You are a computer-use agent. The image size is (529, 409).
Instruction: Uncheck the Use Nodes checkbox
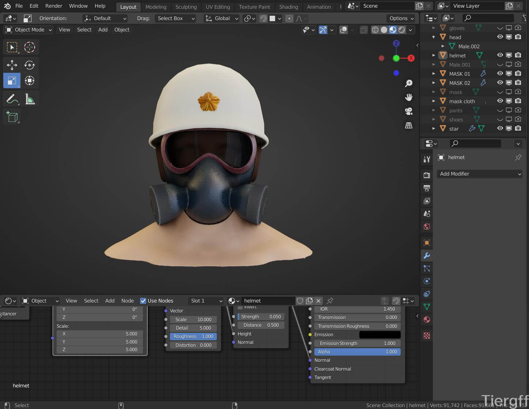tap(143, 301)
